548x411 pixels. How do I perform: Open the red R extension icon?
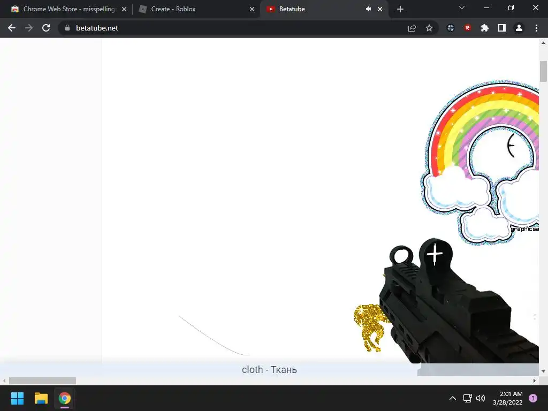[x=468, y=28]
